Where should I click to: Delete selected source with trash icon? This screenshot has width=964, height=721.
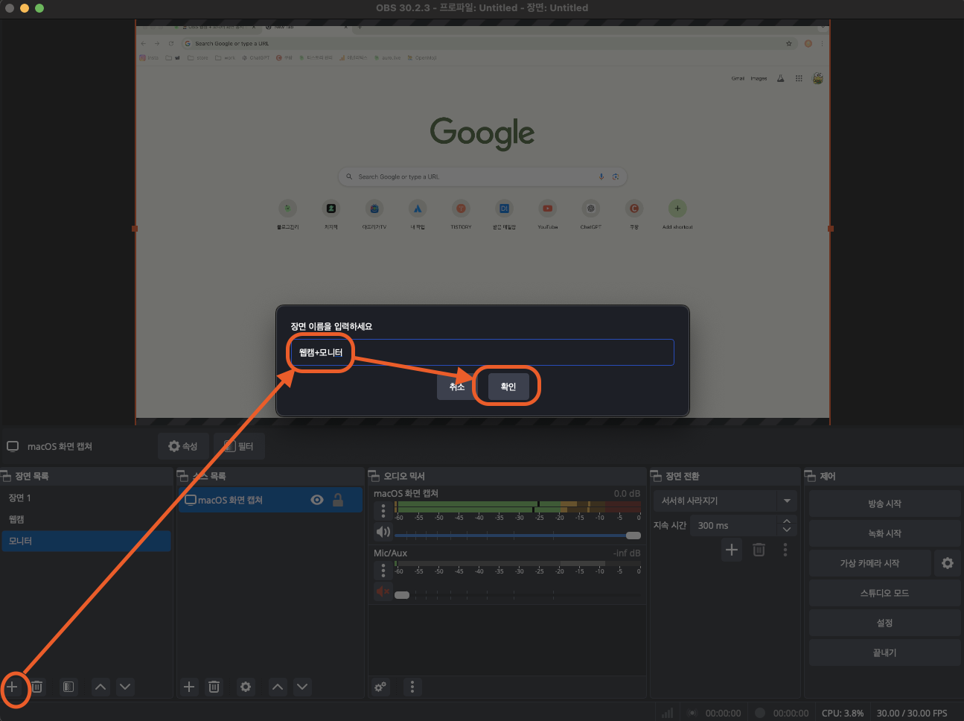214,687
